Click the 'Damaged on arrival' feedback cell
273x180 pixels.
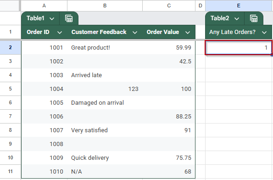[x=105, y=103]
